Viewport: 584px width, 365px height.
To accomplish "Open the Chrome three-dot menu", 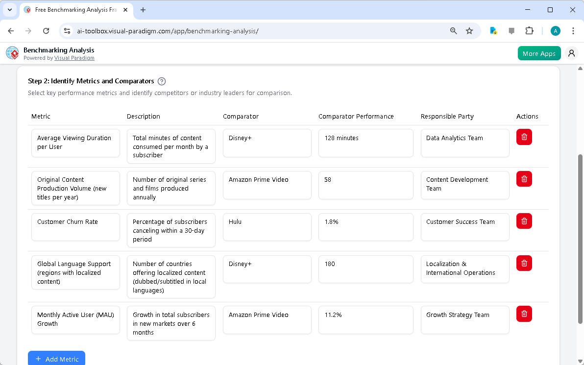I will [573, 30].
